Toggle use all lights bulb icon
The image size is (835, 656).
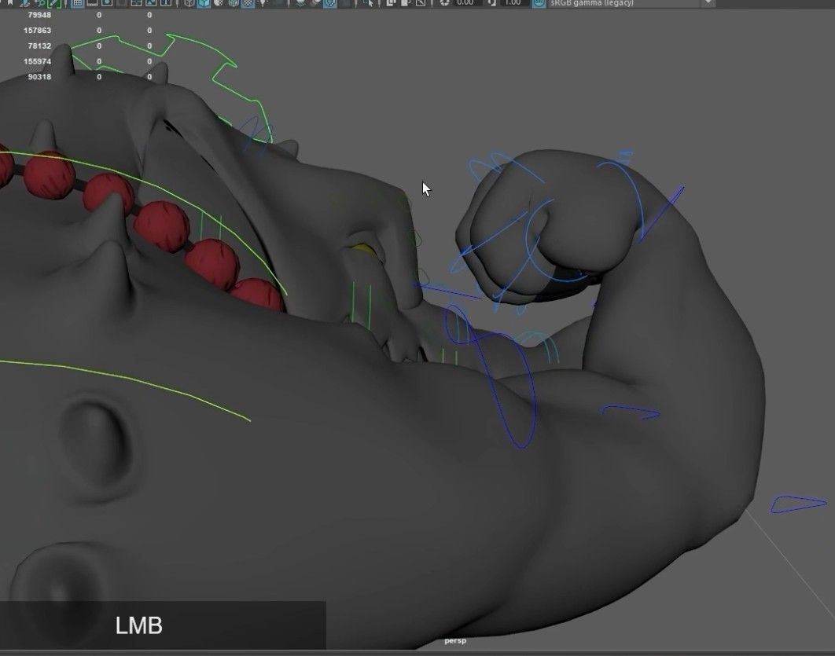pyautogui.click(x=263, y=3)
